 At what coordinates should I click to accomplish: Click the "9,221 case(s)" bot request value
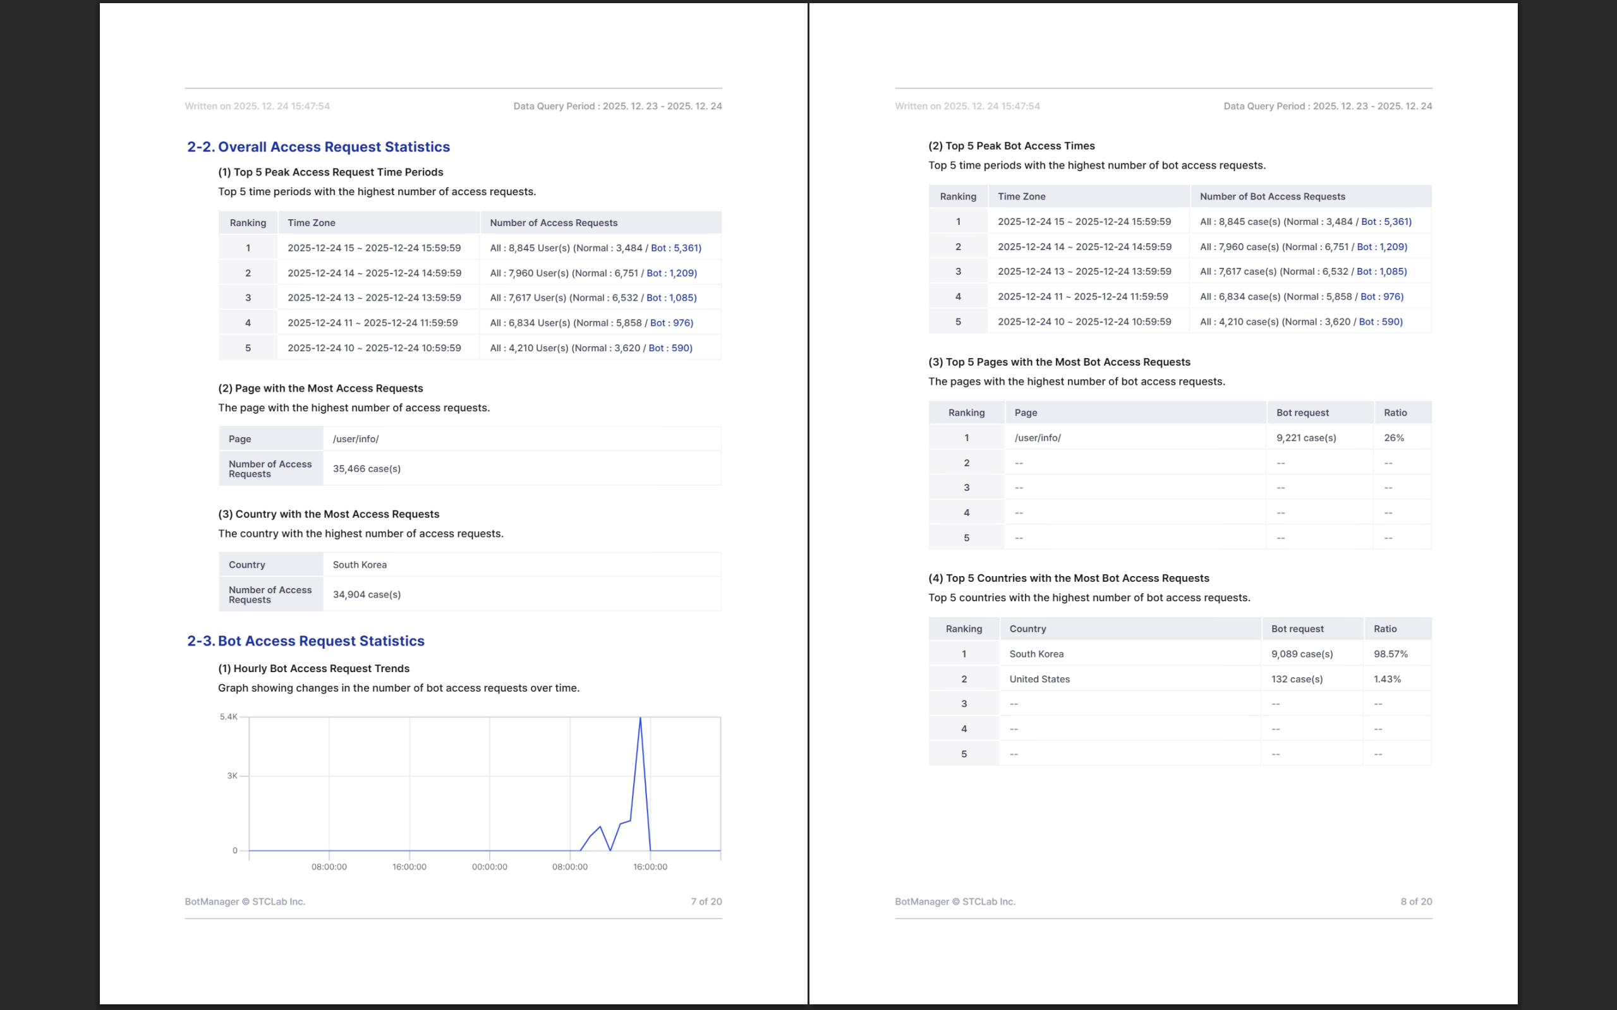pyautogui.click(x=1306, y=438)
